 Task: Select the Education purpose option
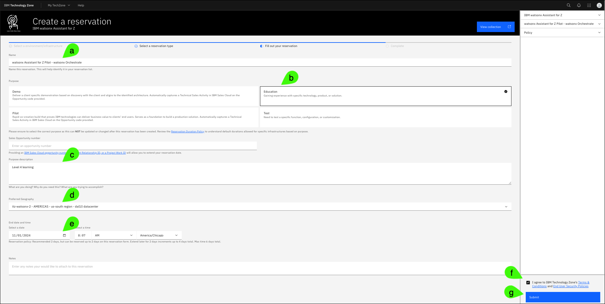tap(385, 96)
